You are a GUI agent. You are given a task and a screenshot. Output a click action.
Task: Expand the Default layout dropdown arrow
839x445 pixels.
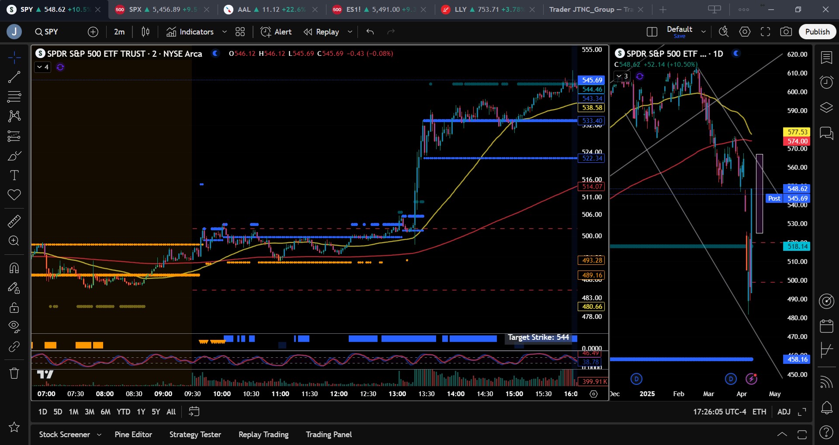pos(704,32)
